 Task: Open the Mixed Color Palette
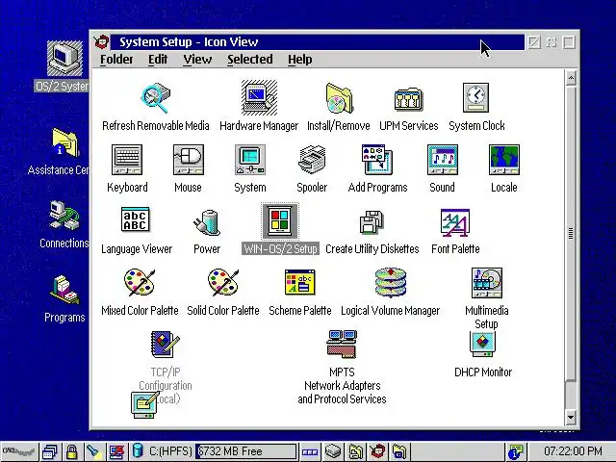[140, 282]
